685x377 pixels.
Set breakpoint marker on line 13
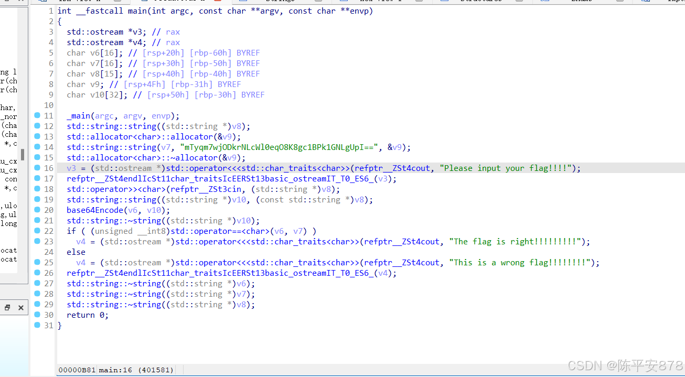point(37,136)
